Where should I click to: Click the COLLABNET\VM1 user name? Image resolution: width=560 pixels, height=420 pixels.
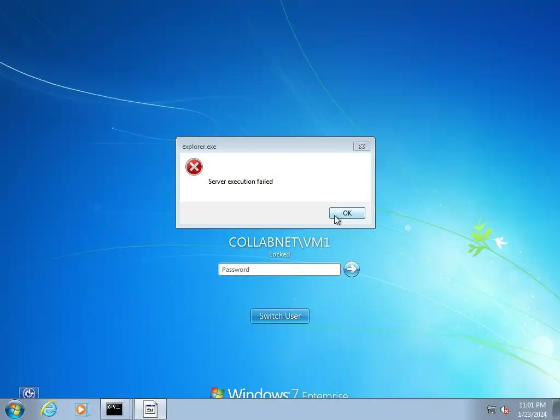tap(279, 242)
